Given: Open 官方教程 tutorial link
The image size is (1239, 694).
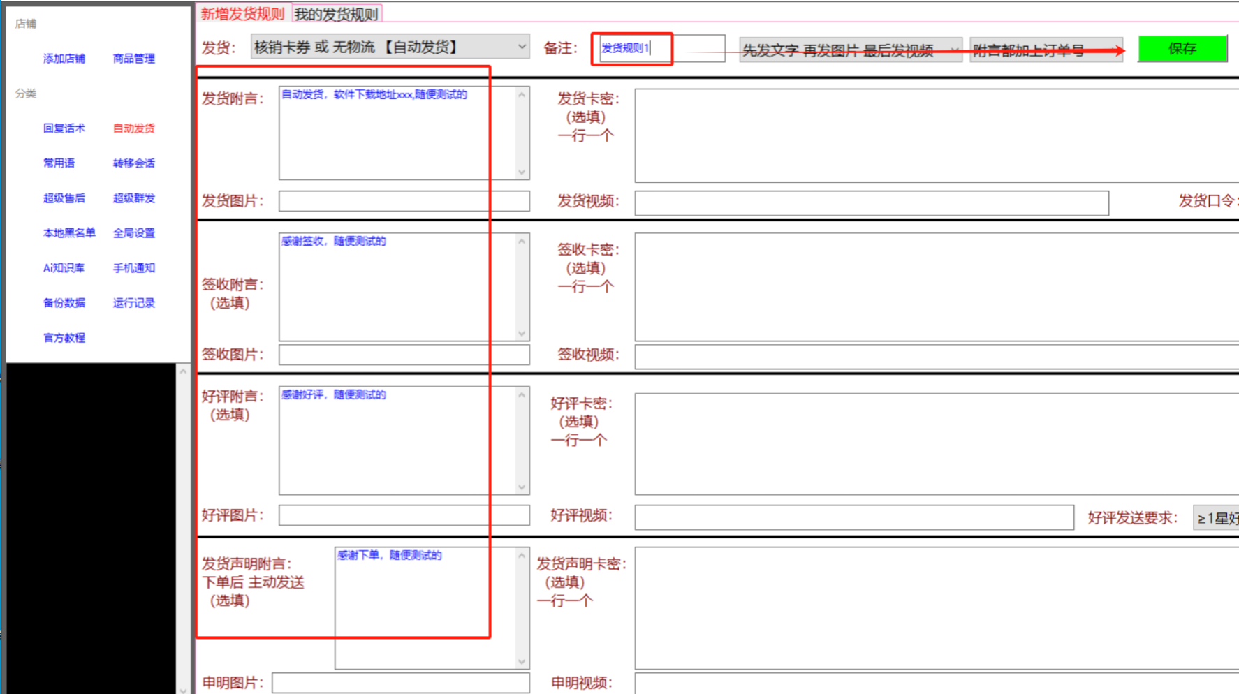Looking at the screenshot, I should (x=64, y=338).
